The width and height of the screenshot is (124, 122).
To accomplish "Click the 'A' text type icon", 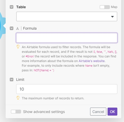I will point(17,29).
